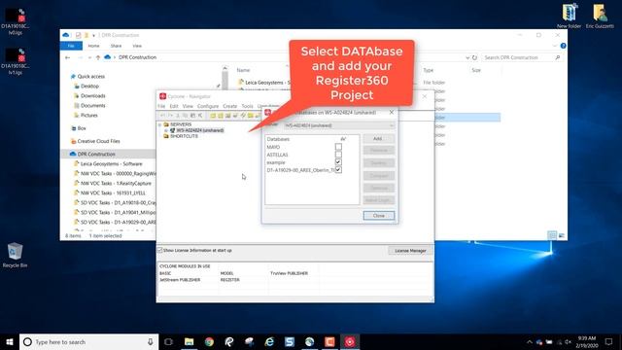Open the Server dropdown in Databases dialog
This screenshot has height=350, width=622.
coord(339,125)
